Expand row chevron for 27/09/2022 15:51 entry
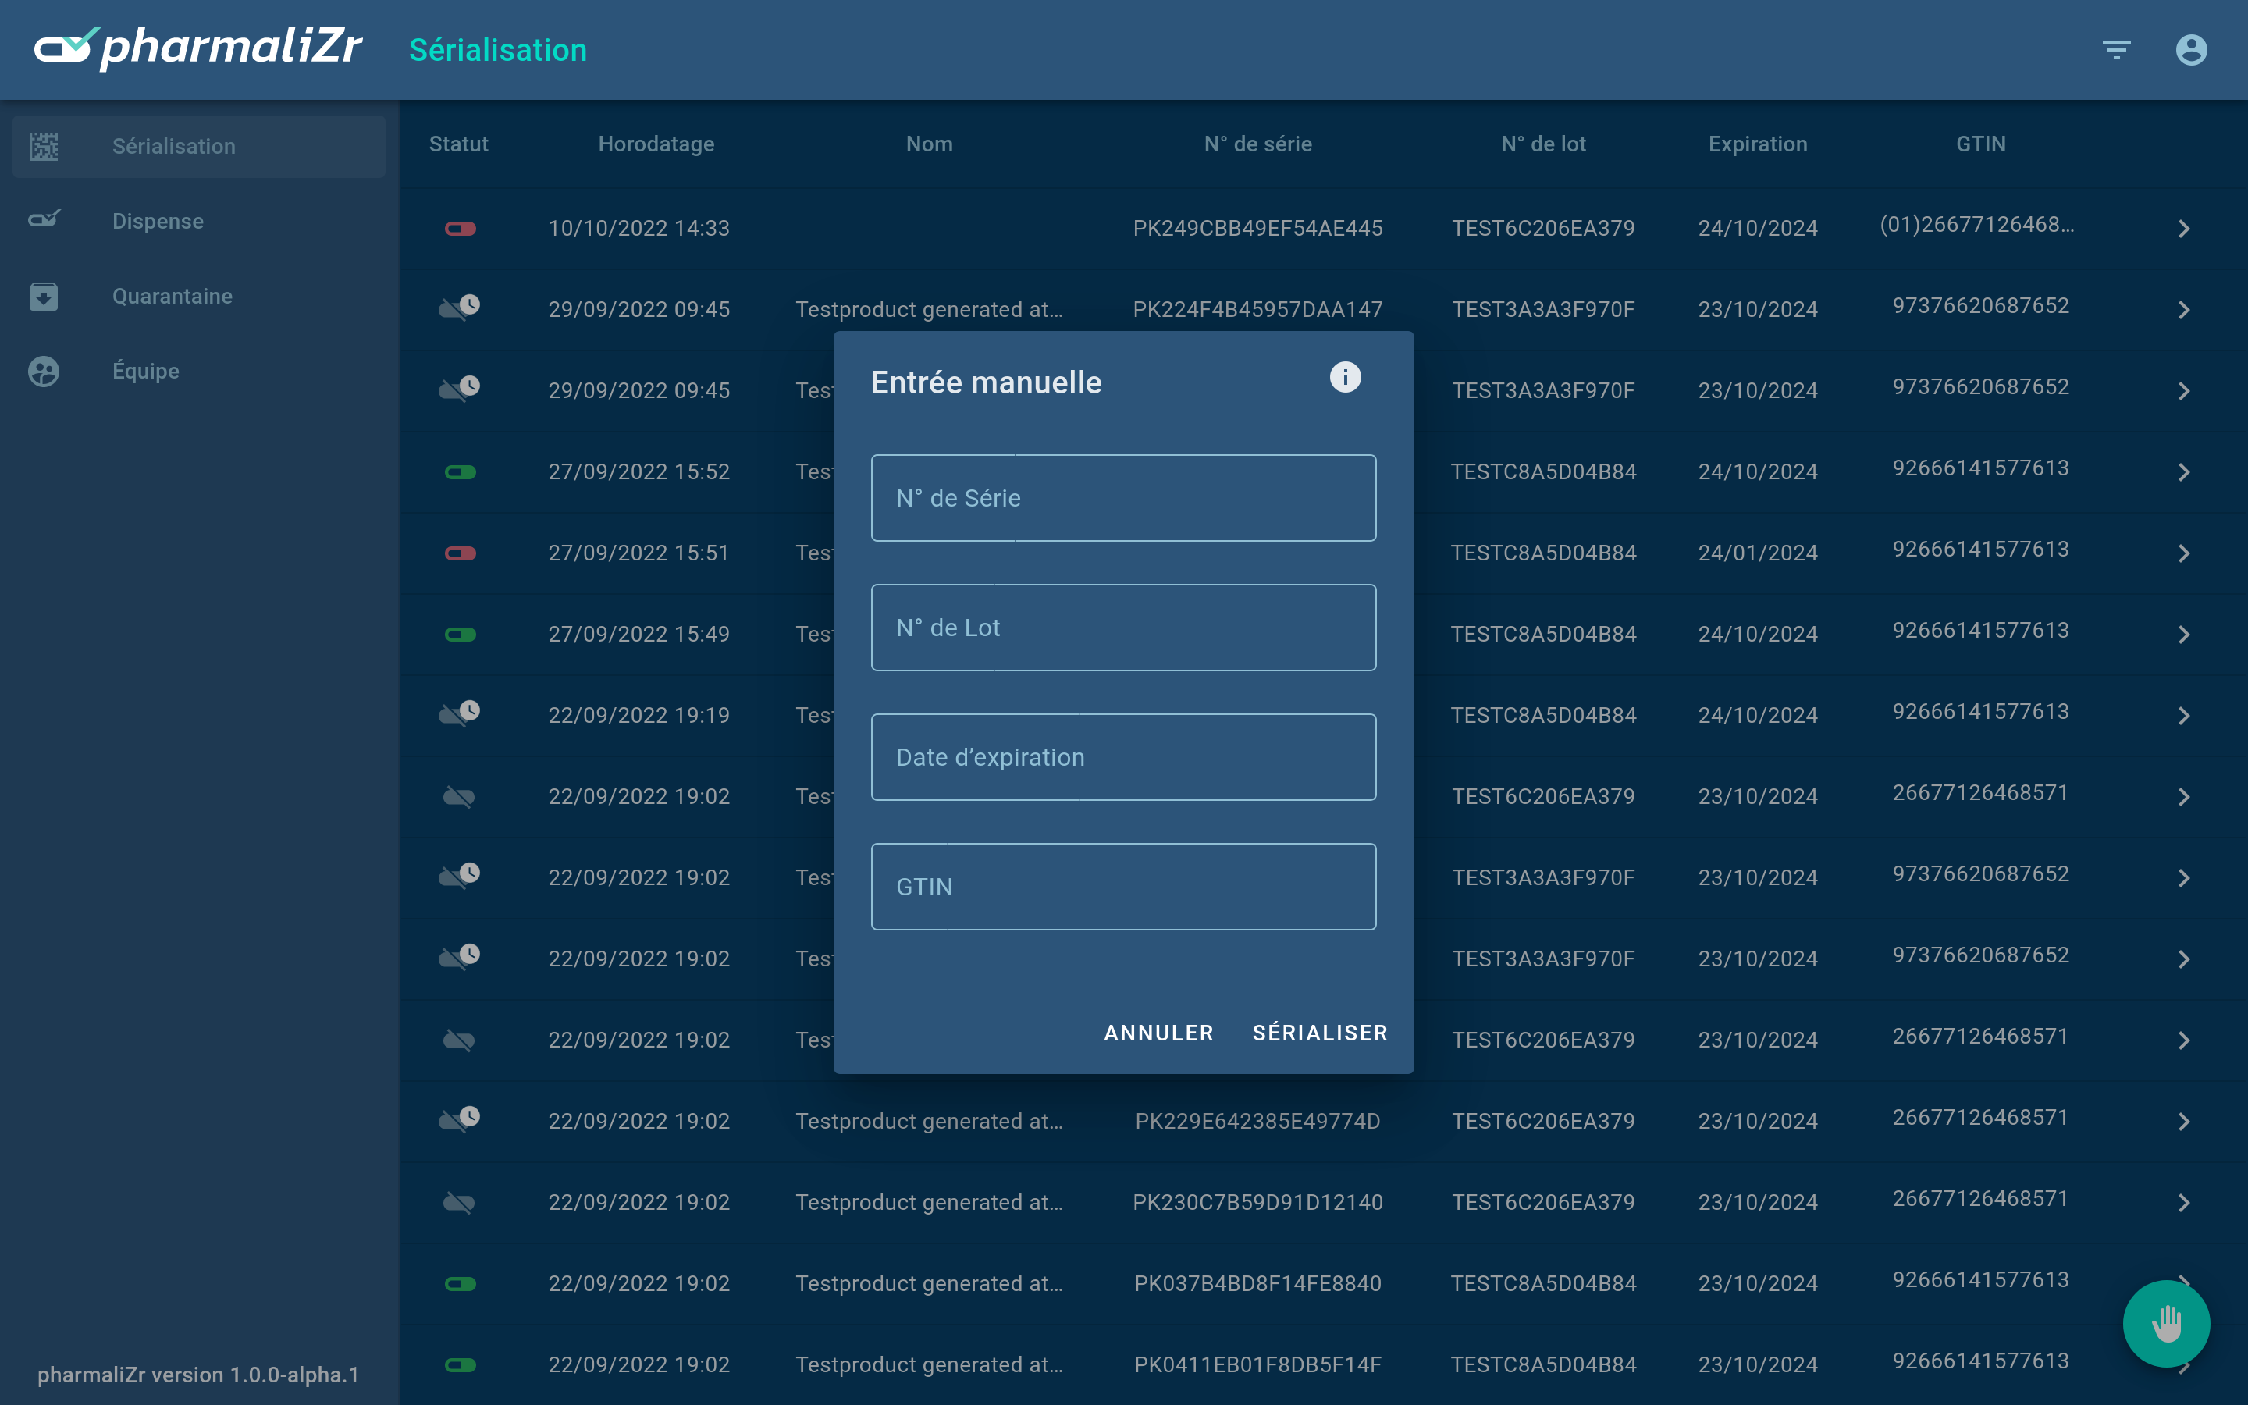2248x1405 pixels. 2183,554
